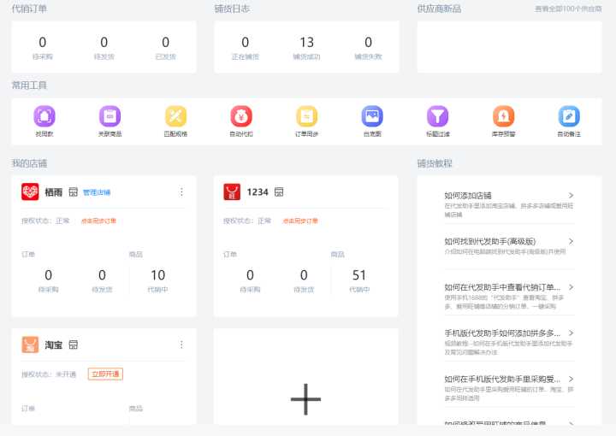Viewport: 616px width, 436px height.
Task: Click 管理店铺 link for 栖雨 shop
Action: [x=97, y=192]
